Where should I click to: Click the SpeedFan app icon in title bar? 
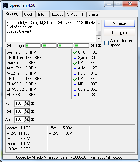[x=5, y=5]
